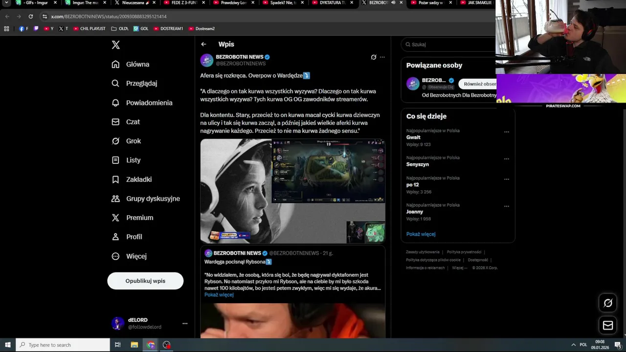The height and width of the screenshot is (352, 626).
Task: Open Dostępność footer link
Action: click(478, 260)
